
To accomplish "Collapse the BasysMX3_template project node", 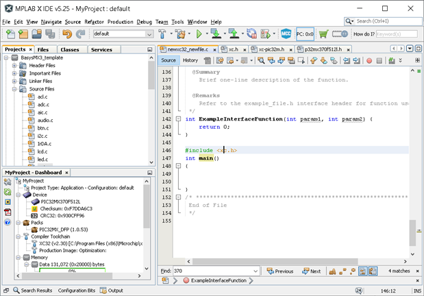I will [x=6, y=58].
